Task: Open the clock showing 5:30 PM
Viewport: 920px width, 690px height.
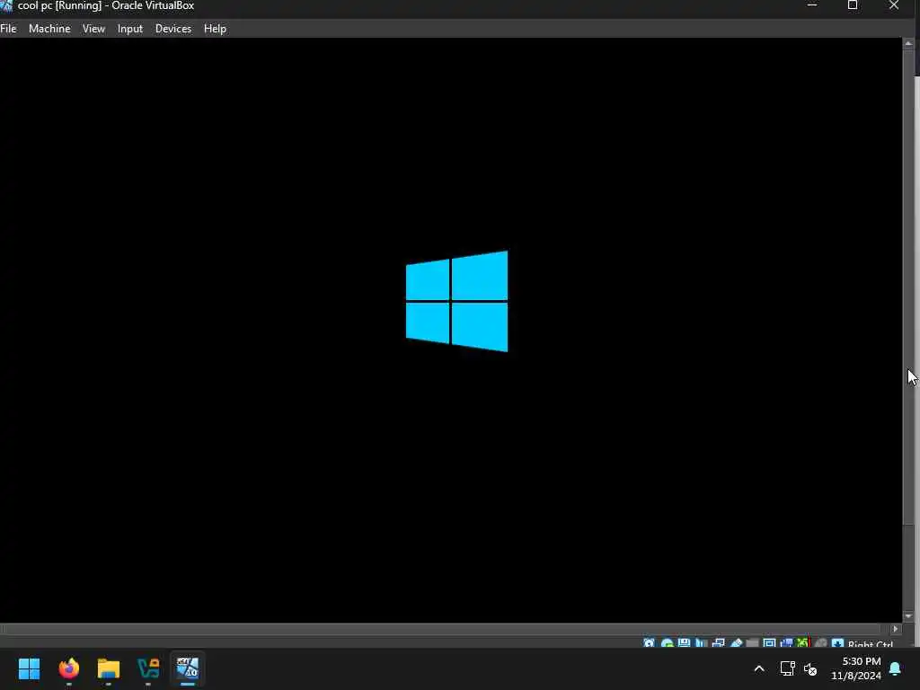Action: (855, 668)
